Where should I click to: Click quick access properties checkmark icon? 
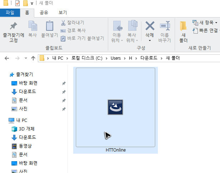(x=17, y=3)
